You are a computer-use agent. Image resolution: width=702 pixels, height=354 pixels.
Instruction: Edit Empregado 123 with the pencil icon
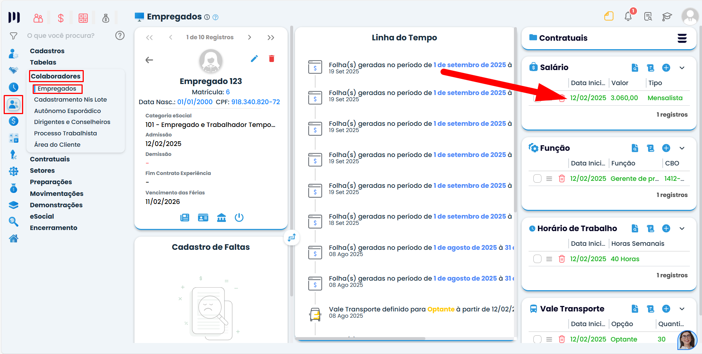pos(254,59)
